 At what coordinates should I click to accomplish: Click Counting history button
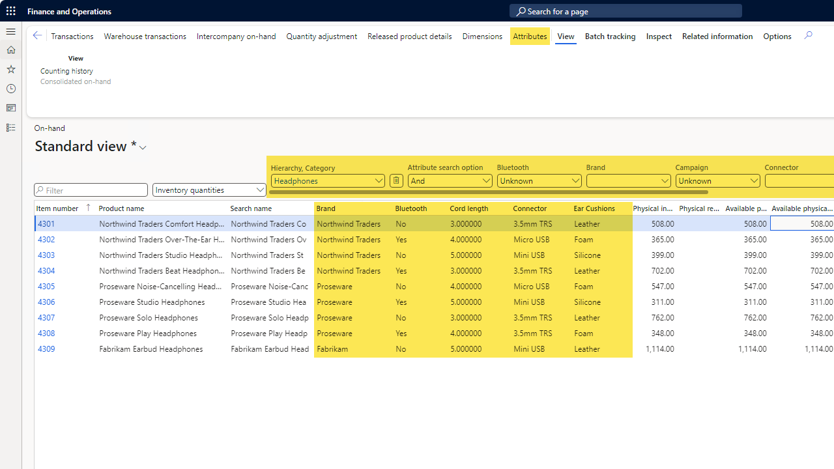click(x=66, y=71)
